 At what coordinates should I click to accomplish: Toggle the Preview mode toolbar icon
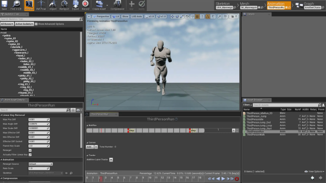29,5
